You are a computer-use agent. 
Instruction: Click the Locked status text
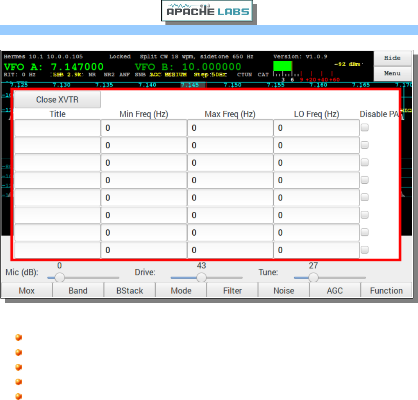click(120, 57)
